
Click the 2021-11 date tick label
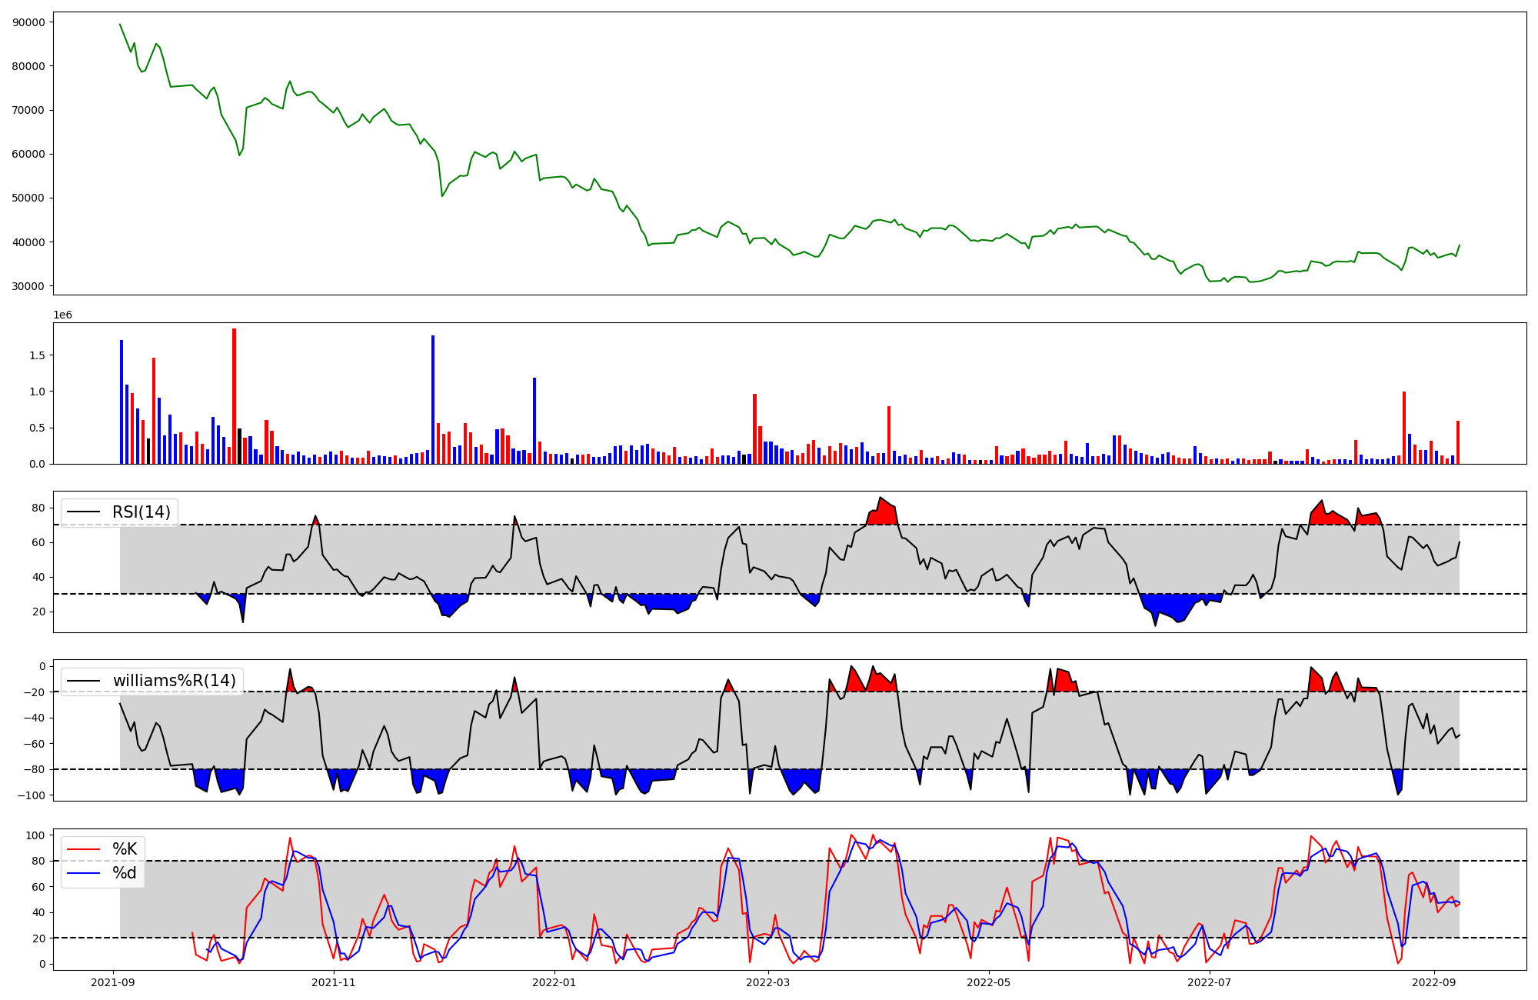334,982
